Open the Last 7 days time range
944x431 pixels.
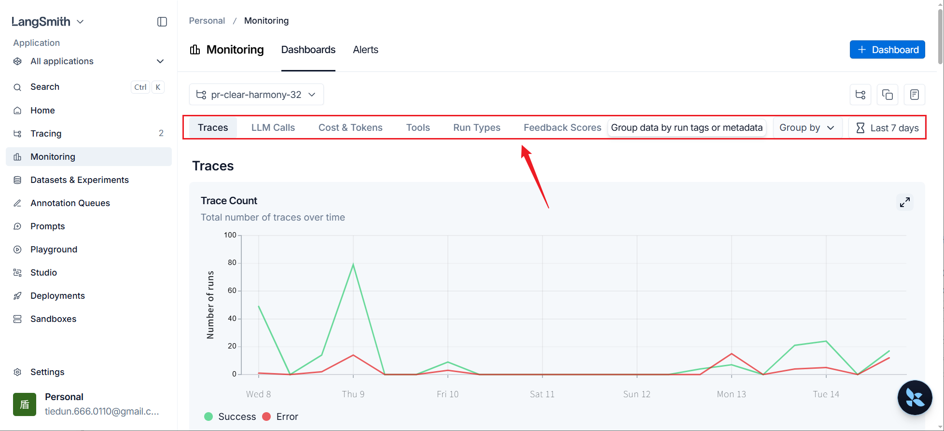click(x=887, y=128)
